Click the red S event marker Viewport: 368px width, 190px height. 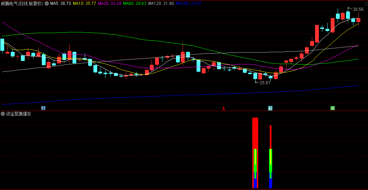point(224,108)
